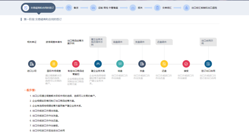Click the 第一阶段 交易磋商和合同的签订 heading
249x134 pixels.
coord(43,19)
